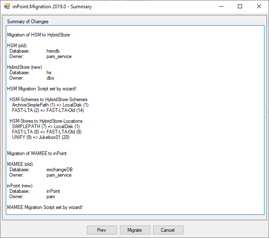Close the migration Summary dialog
This screenshot has height=238, width=269.
[x=259, y=7]
